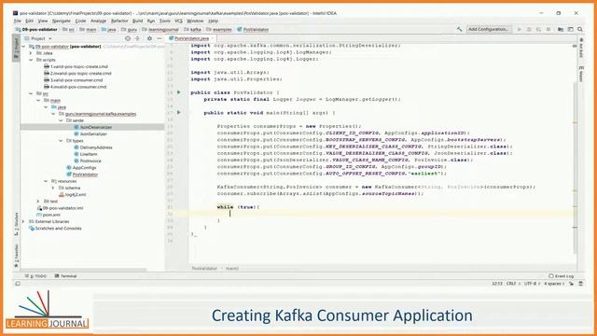Click tool-window toggle icon in bottom-left corner
Screen dimensions: 597x336
click(18, 284)
